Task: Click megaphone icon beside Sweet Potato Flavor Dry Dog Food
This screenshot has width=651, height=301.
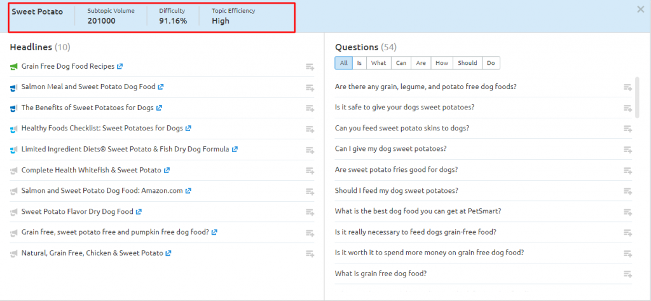Action: (x=14, y=212)
